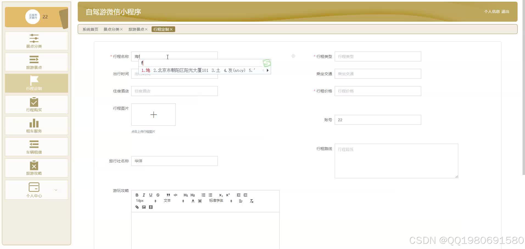Toggle underline formatting in editor

tap(151, 195)
